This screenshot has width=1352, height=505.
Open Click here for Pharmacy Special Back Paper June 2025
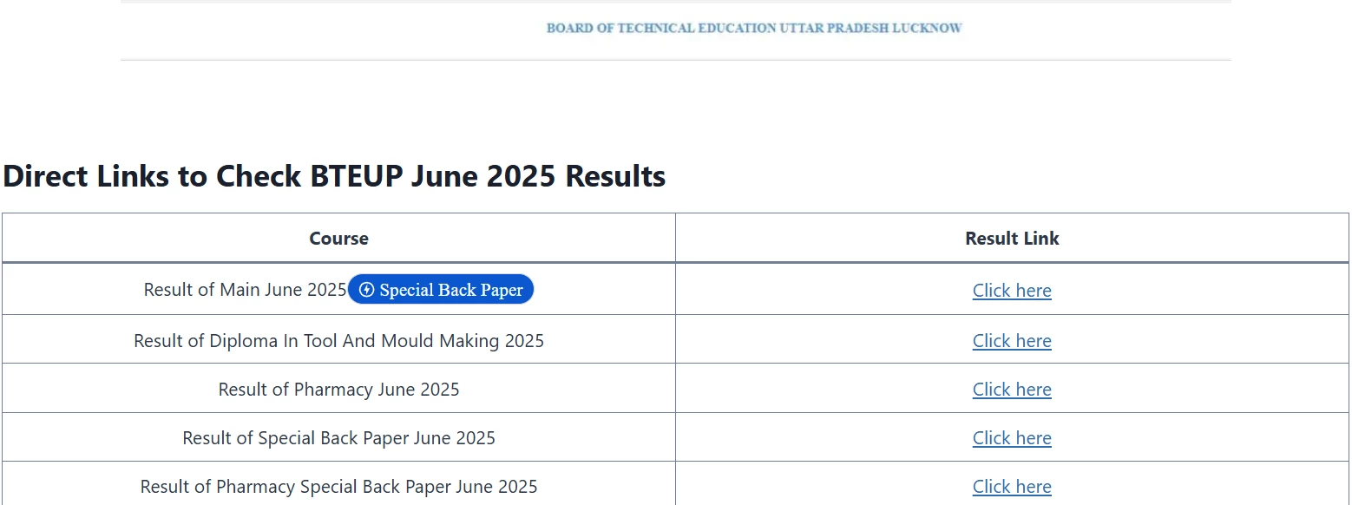[x=1011, y=486]
